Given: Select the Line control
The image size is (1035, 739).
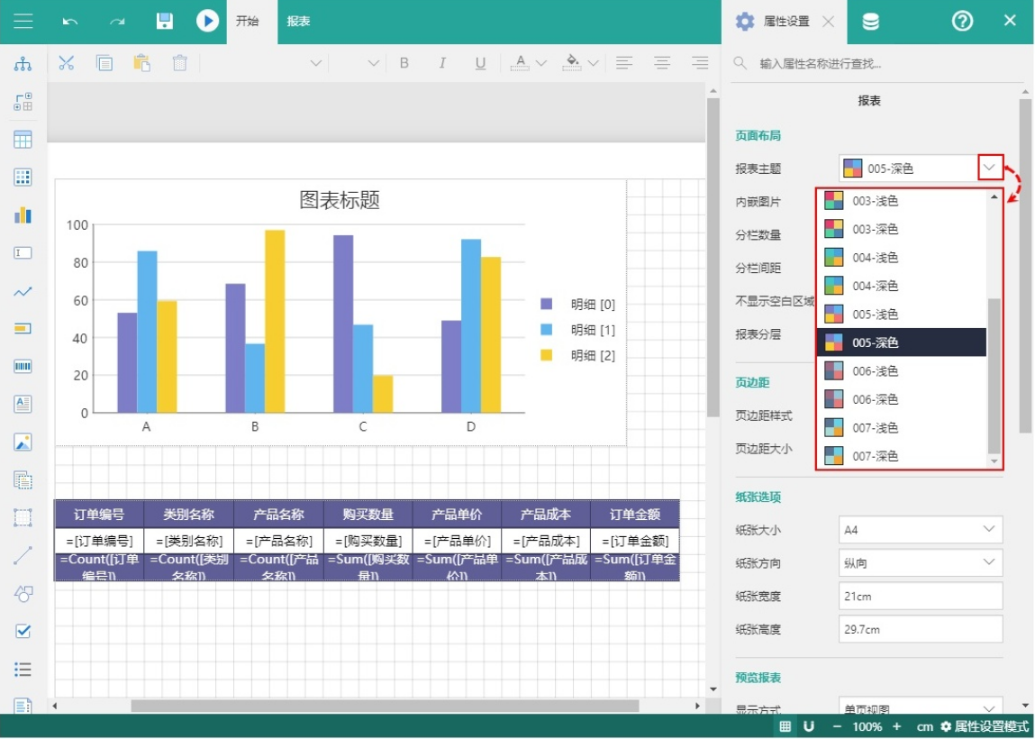Looking at the screenshot, I should click(x=23, y=555).
